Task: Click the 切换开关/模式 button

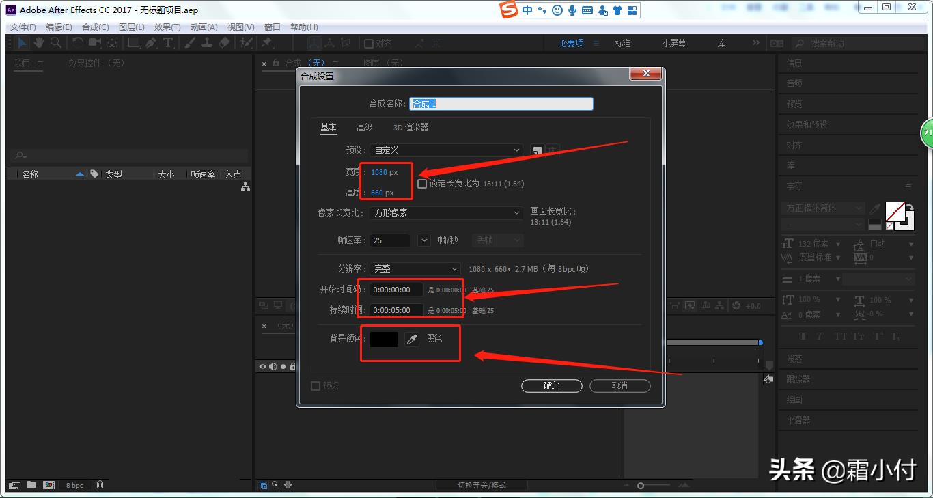Action: click(x=482, y=486)
